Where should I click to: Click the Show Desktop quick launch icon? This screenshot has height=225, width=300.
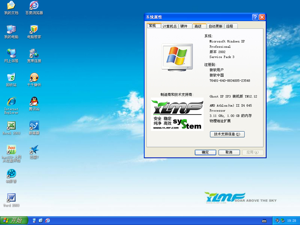pyautogui.click(x=34, y=220)
